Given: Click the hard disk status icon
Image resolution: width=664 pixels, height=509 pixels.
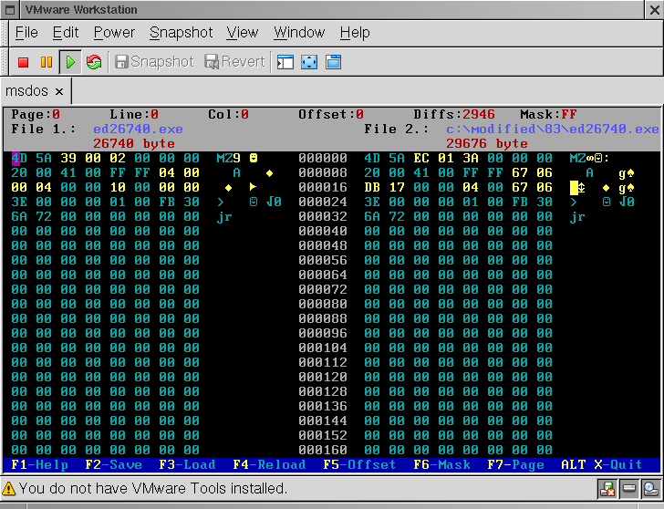Looking at the screenshot, I should coord(629,489).
